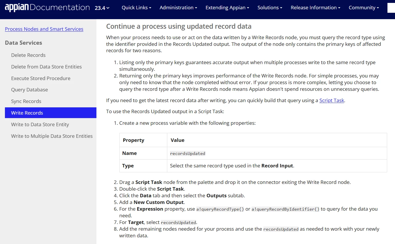Open Process Nodes and Smart Services link

[44, 29]
